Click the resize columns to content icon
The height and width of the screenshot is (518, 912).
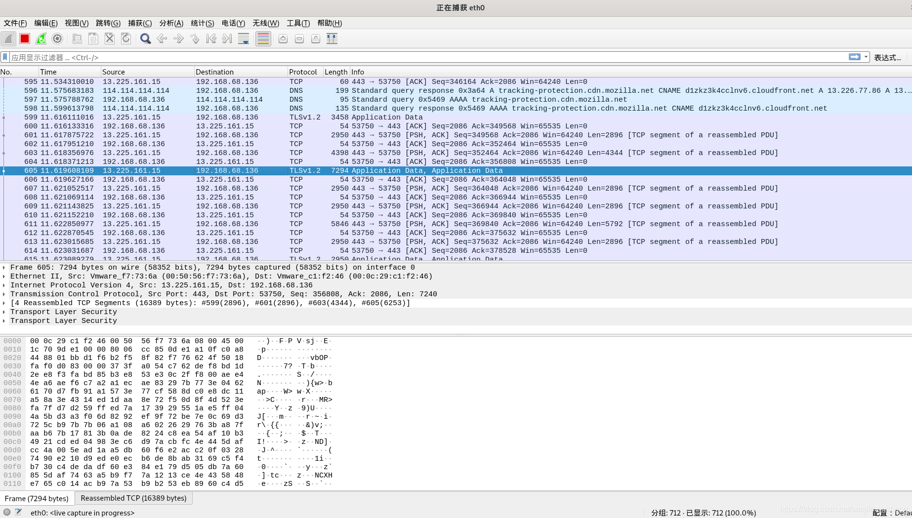pyautogui.click(x=332, y=39)
